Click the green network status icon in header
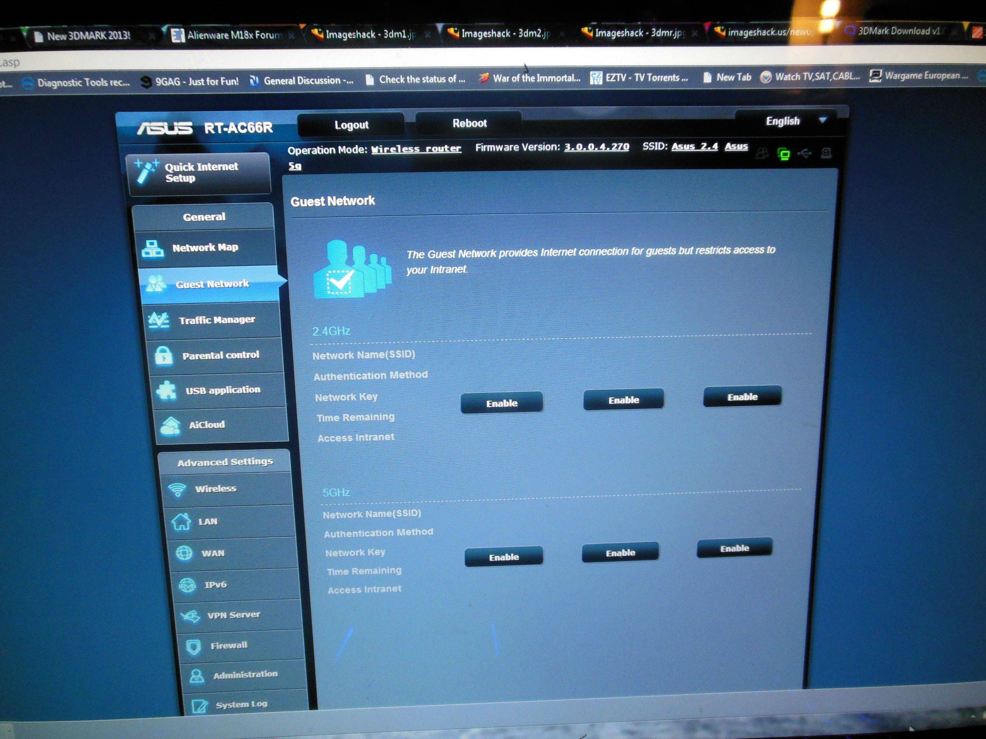The image size is (986, 739). click(x=784, y=154)
